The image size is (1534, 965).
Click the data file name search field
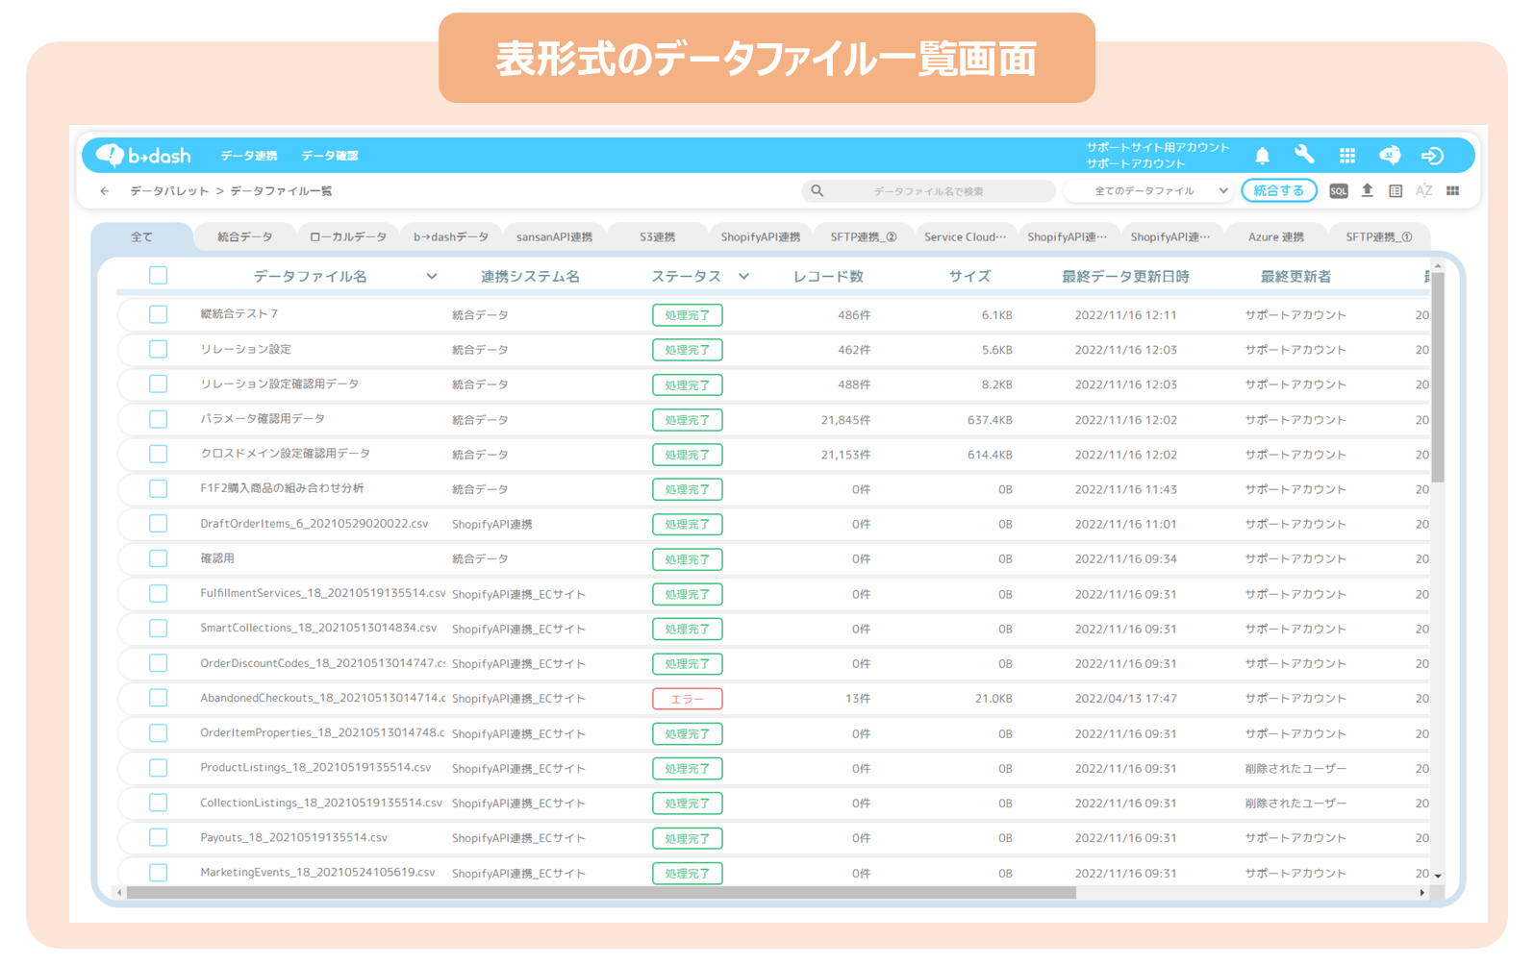928,191
